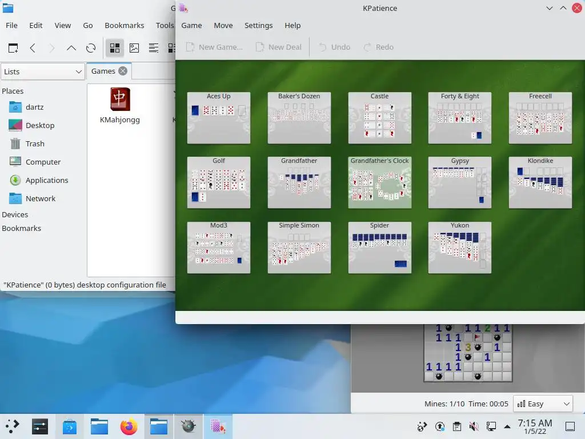585x439 pixels.
Task: Click the New Game toolbar button
Action: tap(214, 47)
